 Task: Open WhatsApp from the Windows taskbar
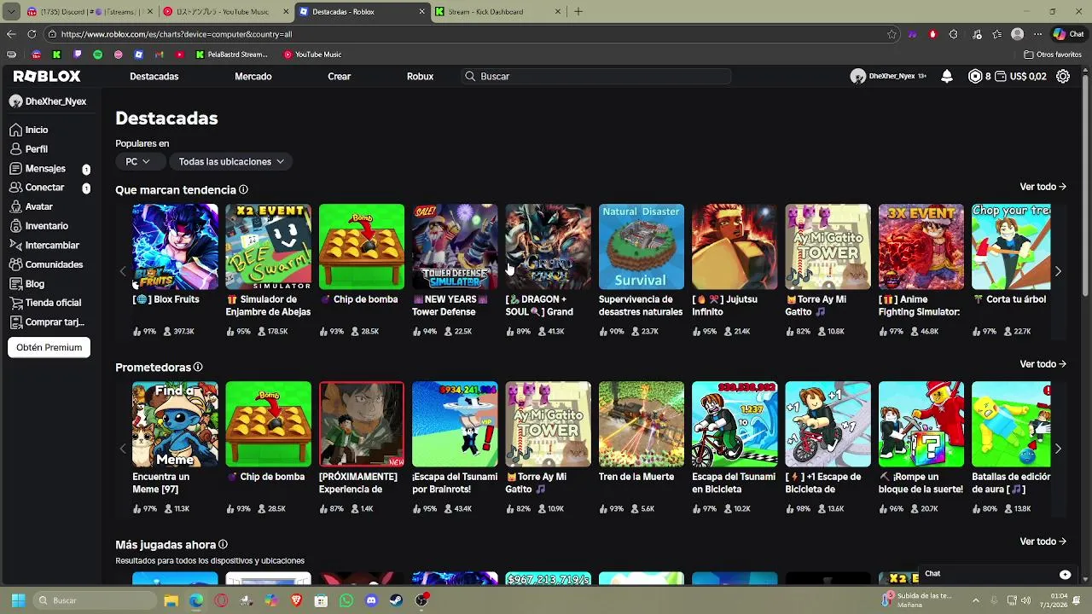click(x=346, y=600)
